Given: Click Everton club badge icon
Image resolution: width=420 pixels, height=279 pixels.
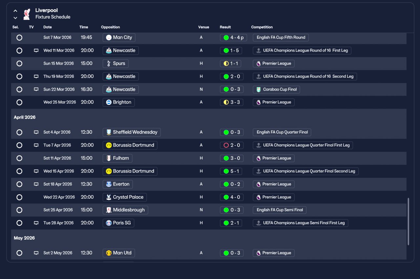Looking at the screenshot, I should click(109, 184).
